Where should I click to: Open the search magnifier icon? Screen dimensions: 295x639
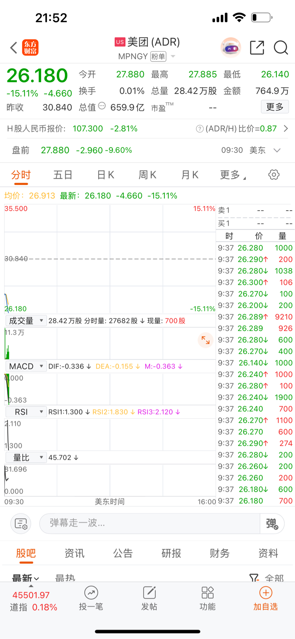click(281, 48)
